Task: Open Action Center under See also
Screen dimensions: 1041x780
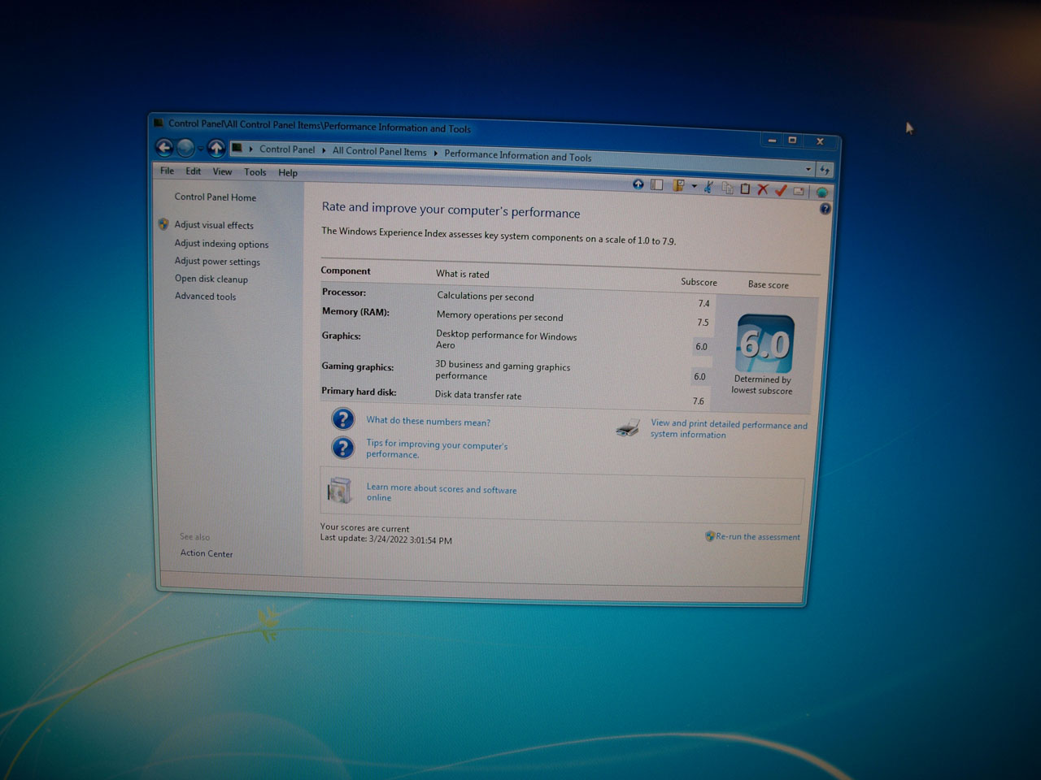Action: point(207,553)
